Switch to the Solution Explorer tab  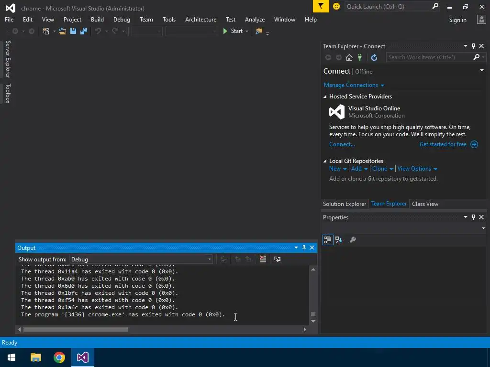pos(345,204)
